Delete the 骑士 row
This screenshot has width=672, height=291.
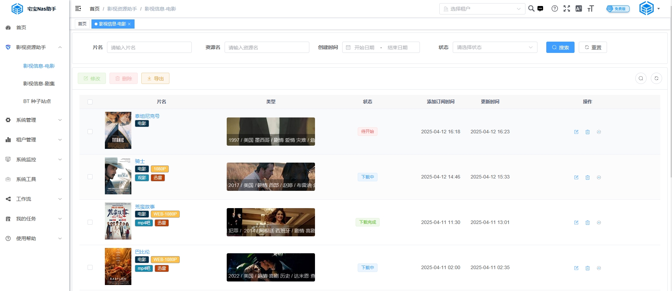click(x=588, y=177)
